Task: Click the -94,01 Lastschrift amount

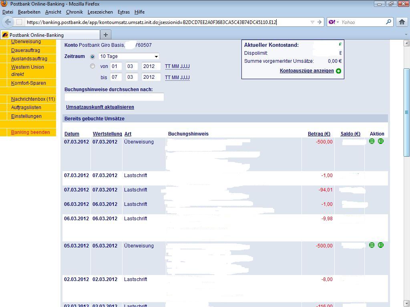Action: 325,190
